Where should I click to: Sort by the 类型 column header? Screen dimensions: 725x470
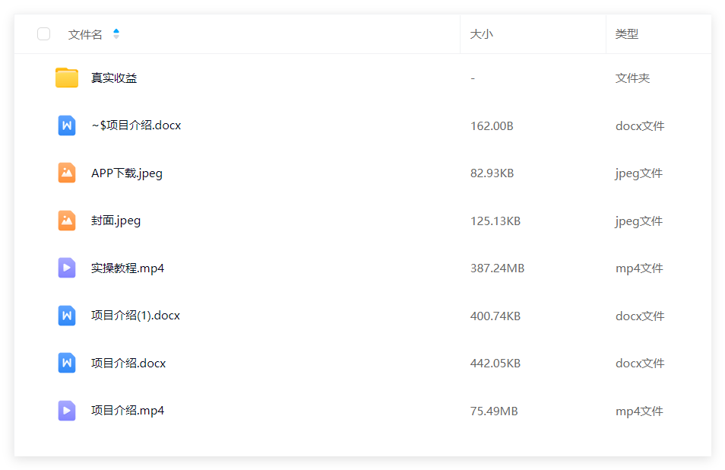626,33
